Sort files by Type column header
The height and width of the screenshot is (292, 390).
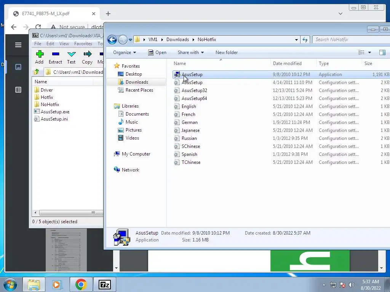coord(339,63)
